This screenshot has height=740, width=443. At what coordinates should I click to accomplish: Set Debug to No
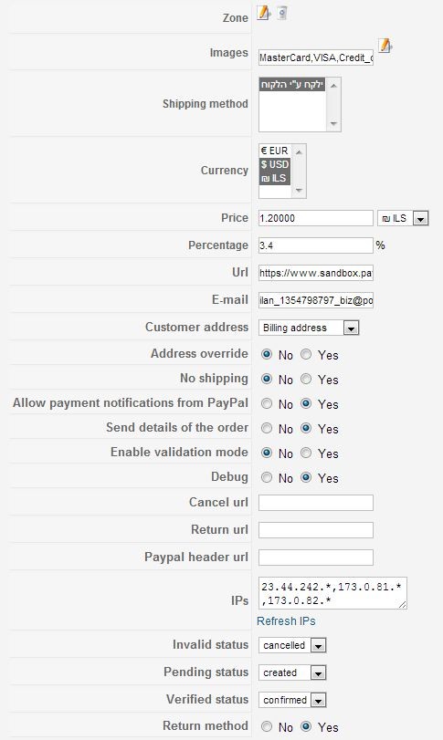coord(267,477)
